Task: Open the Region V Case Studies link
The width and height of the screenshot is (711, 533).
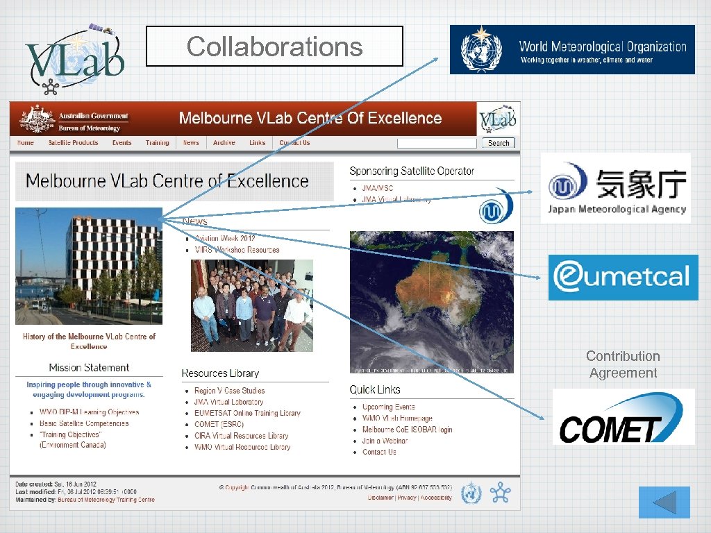Action: coord(229,391)
